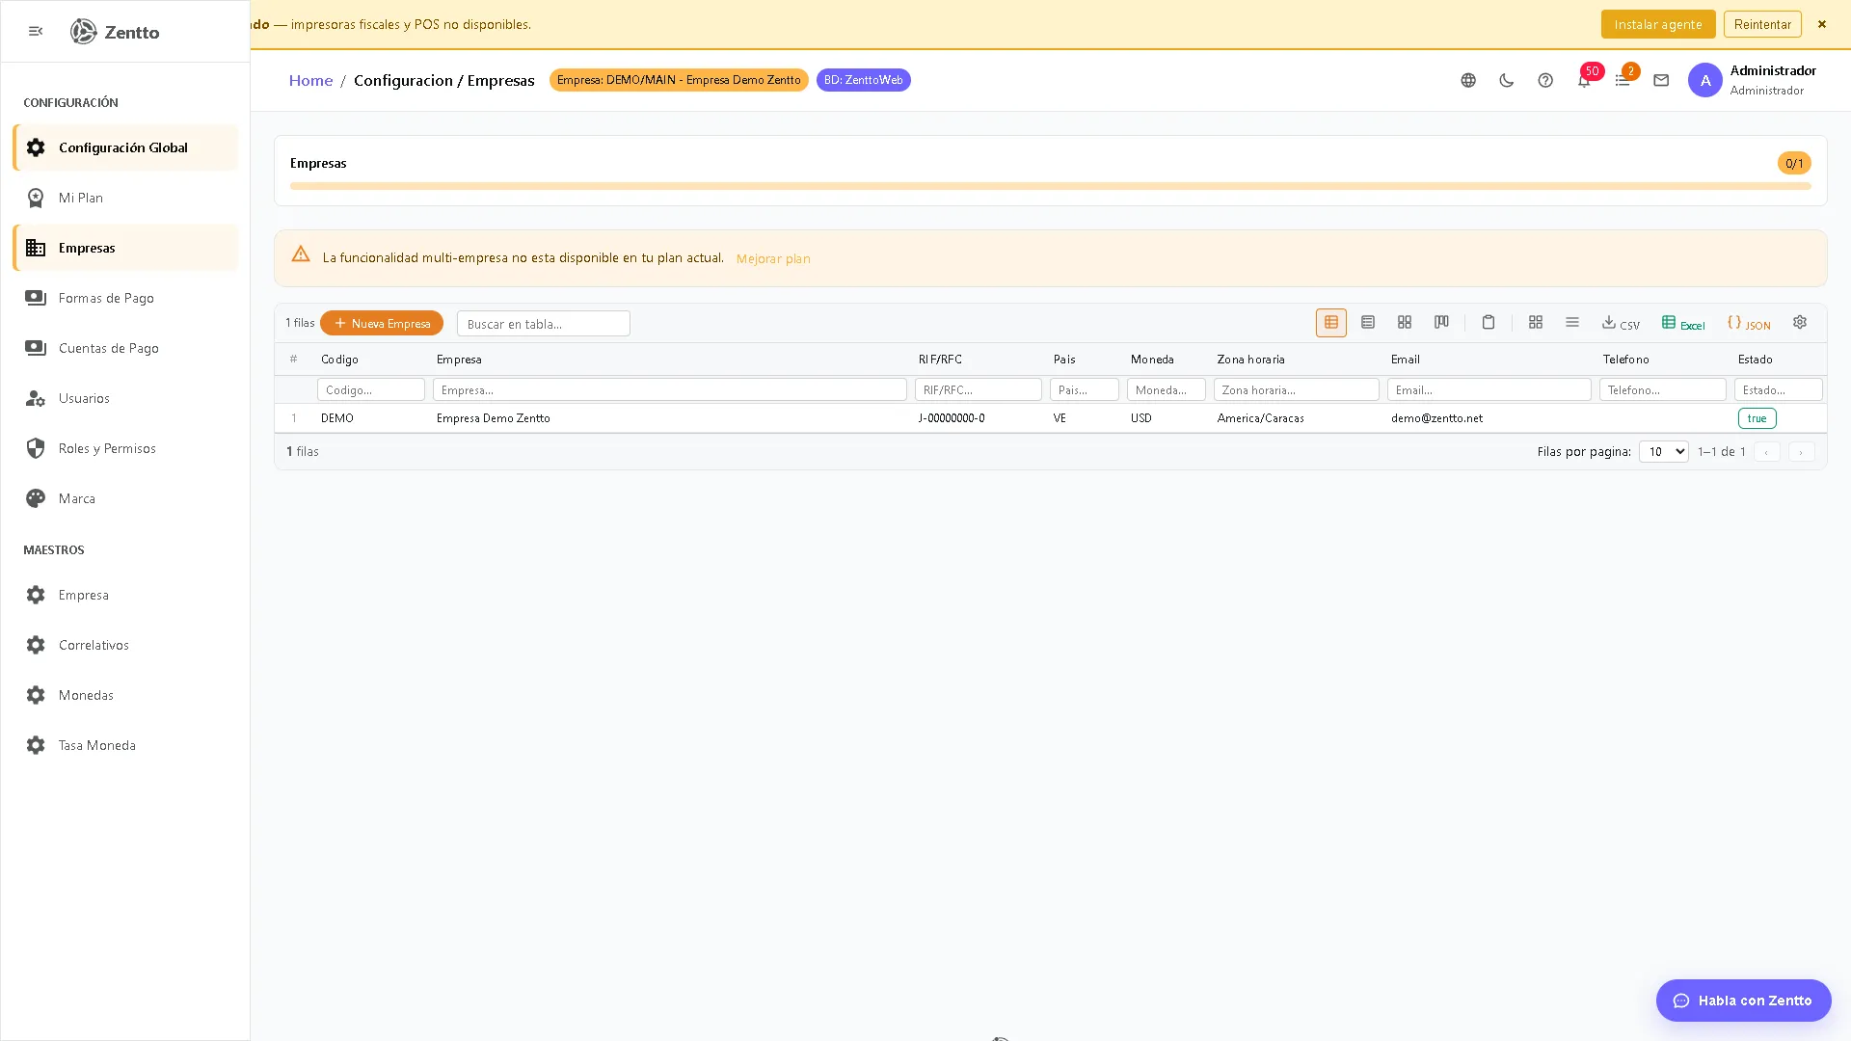This screenshot has width=1851, height=1041.
Task: Click the true status chip
Action: (x=1757, y=418)
